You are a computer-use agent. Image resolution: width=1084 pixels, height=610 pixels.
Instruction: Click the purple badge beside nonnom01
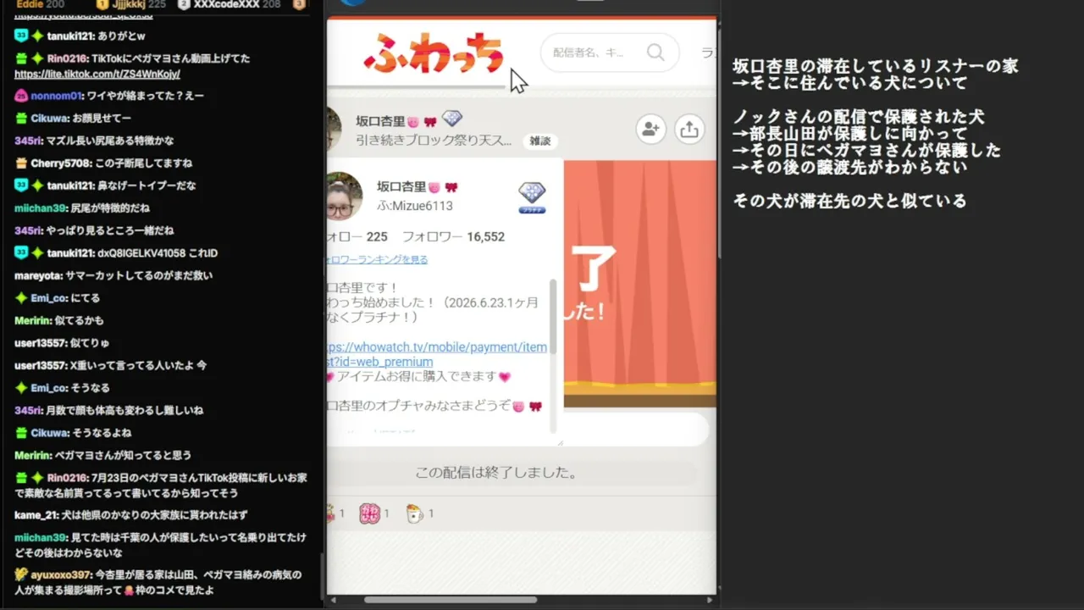[x=21, y=96]
